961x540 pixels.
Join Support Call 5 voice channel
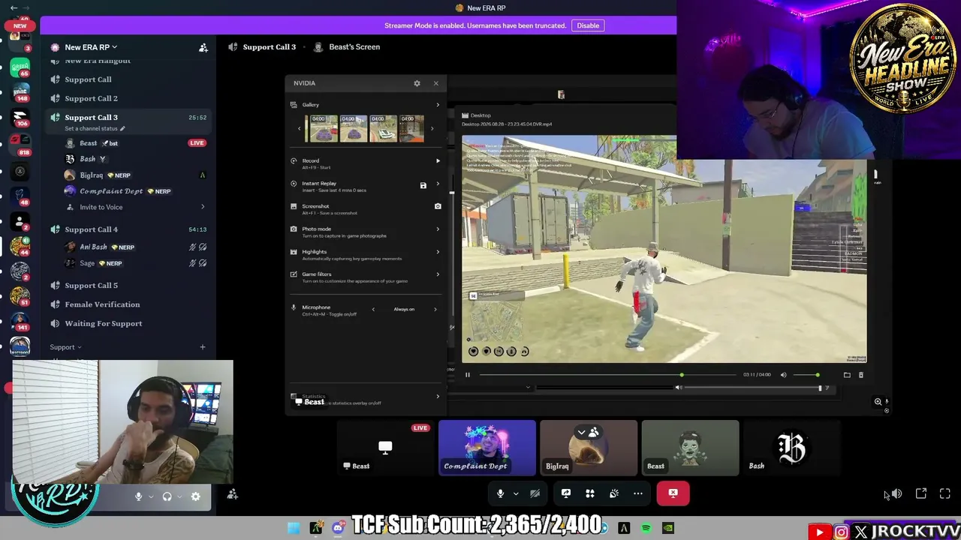[x=91, y=286]
